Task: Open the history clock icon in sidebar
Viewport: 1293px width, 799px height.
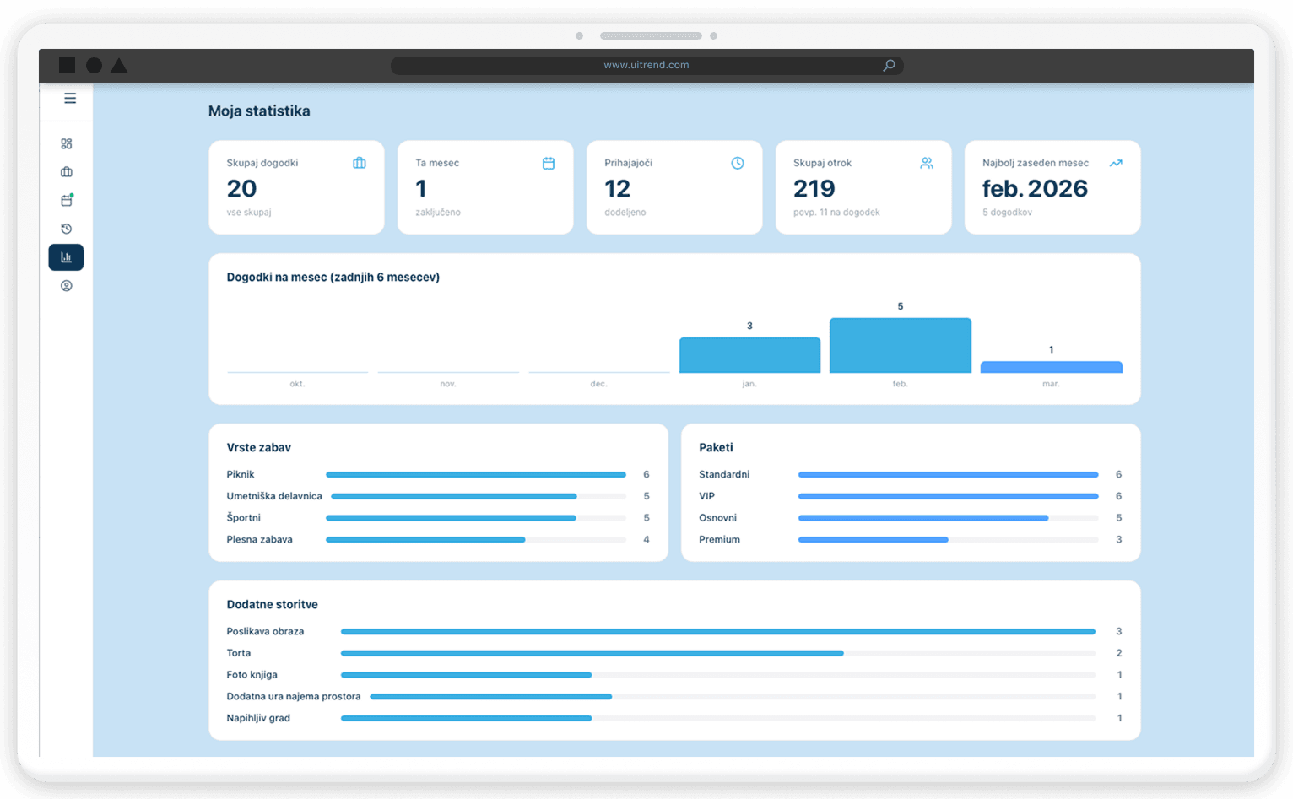Action: click(x=67, y=229)
